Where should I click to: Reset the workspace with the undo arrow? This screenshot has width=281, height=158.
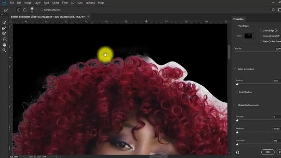238,152
